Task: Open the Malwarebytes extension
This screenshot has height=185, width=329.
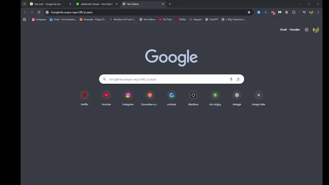Action: coord(280,12)
